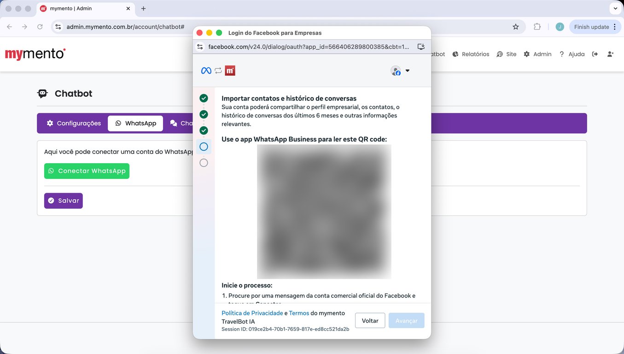Open the Termos link
The height and width of the screenshot is (354, 624).
[x=299, y=313]
